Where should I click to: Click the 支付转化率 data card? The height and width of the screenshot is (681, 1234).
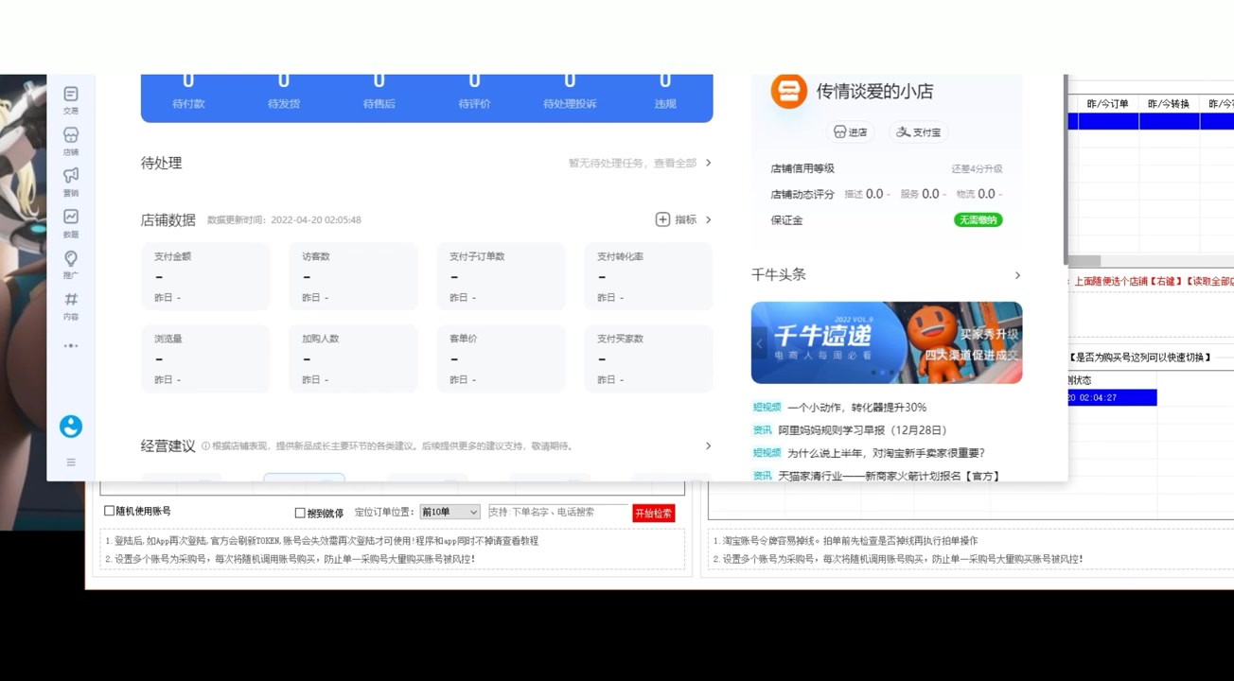pos(648,276)
